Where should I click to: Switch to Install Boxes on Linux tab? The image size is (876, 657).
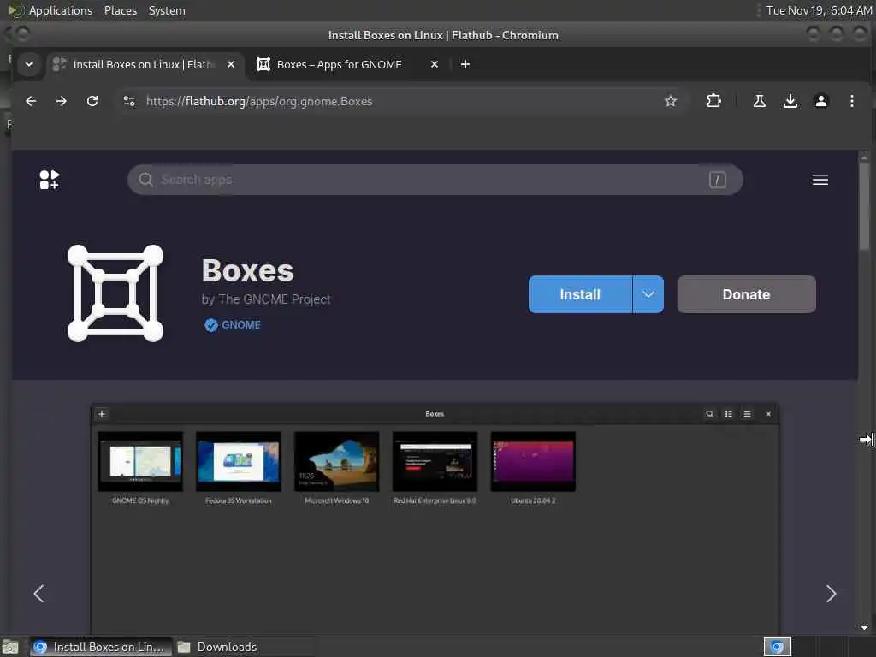(143, 64)
